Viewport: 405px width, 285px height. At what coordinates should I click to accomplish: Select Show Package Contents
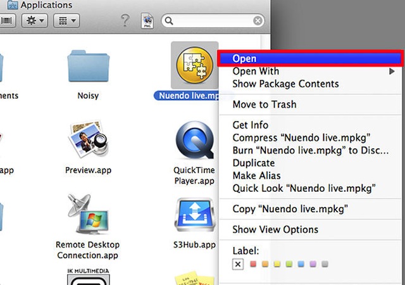tap(310, 84)
